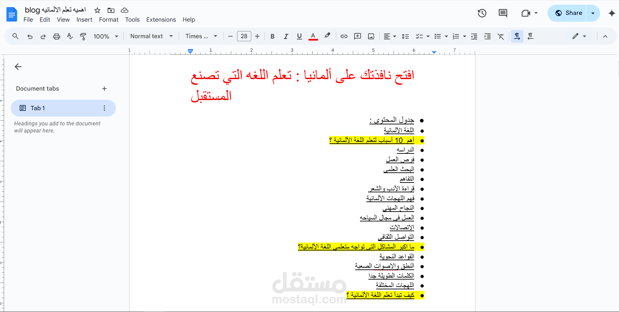The image size is (619, 312).
Task: Run spelling and grammar check
Action: (x=70, y=36)
